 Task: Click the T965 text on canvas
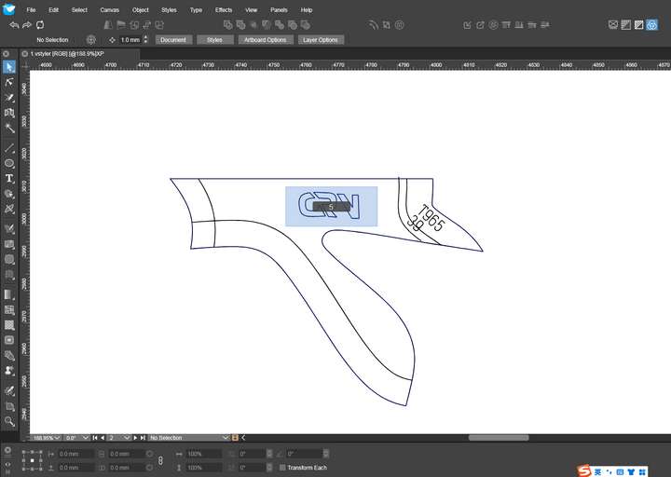pos(431,218)
